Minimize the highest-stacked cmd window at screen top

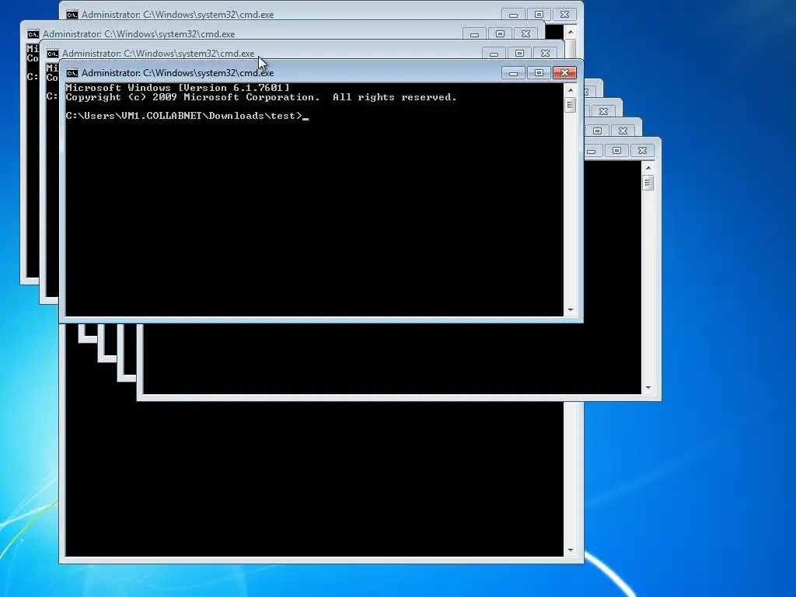(x=513, y=15)
